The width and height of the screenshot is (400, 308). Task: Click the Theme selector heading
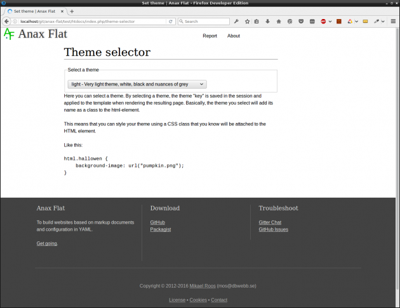point(107,52)
